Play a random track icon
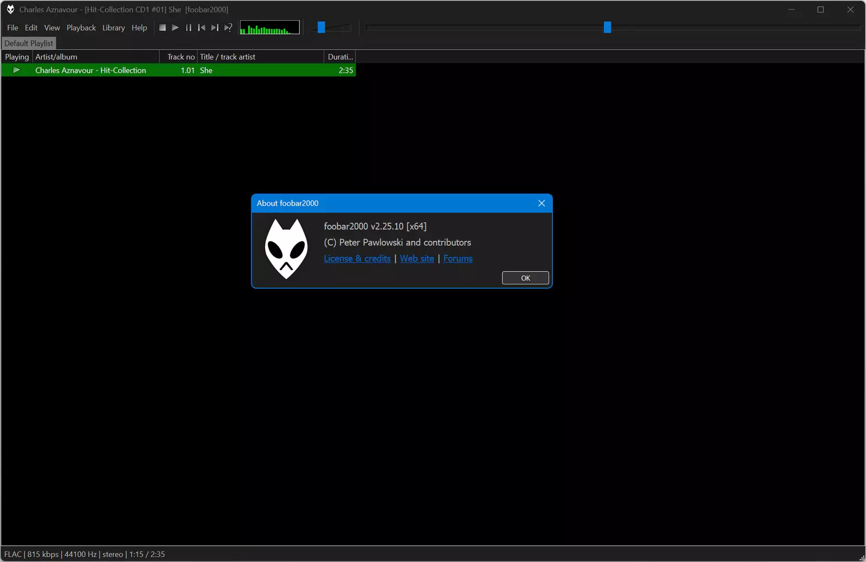The image size is (866, 562). 228,28
